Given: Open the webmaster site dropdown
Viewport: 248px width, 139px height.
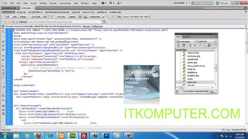Looking at the screenshot, I should [186, 41].
